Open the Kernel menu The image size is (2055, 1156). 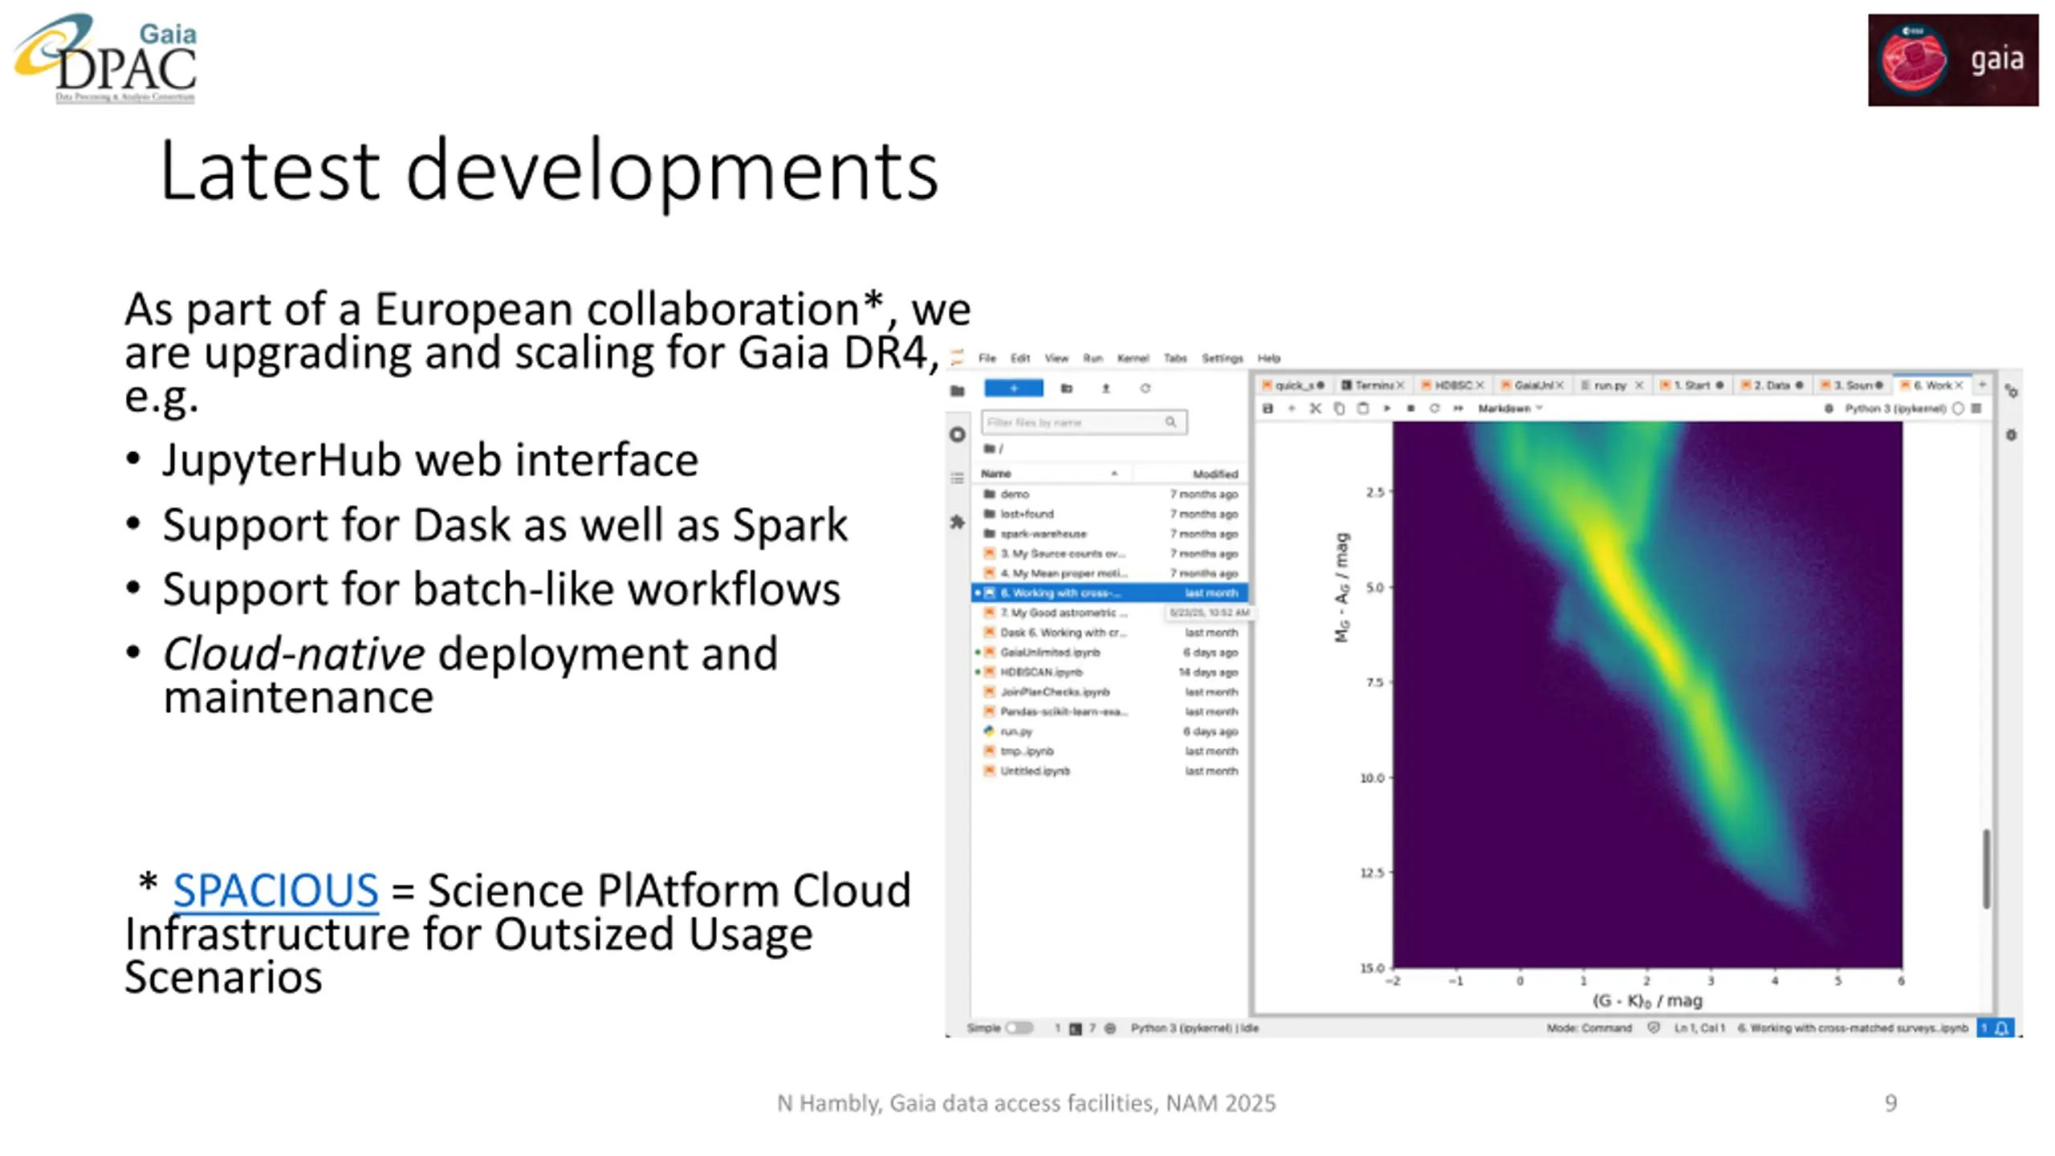point(1132,358)
